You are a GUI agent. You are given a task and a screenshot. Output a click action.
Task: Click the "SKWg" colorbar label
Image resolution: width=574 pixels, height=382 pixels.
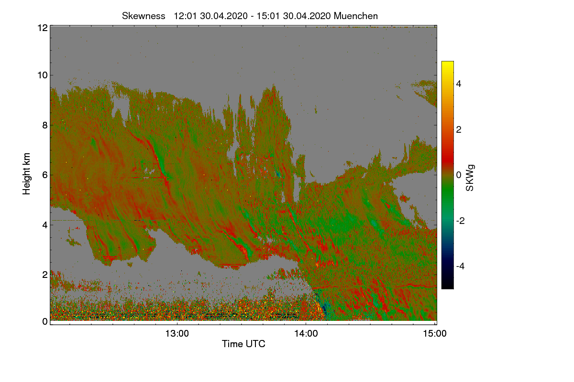pos(470,178)
